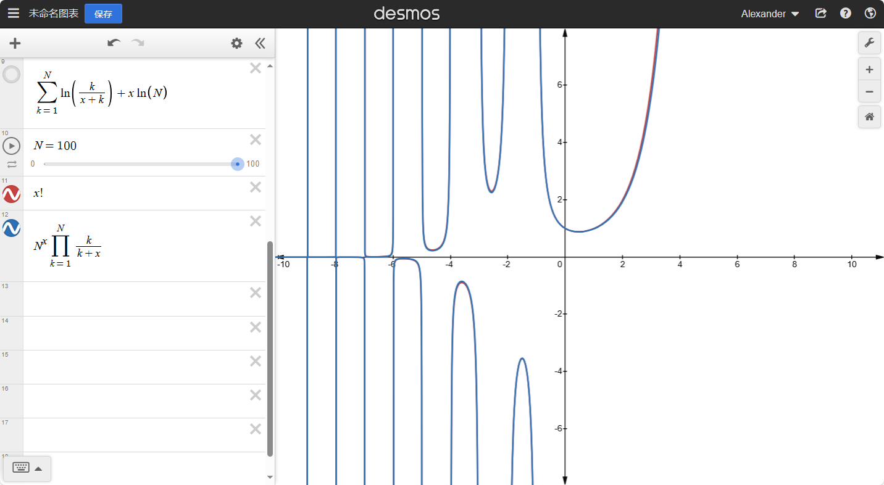Click the scrollbar up arrow
This screenshot has width=884, height=485.
coord(270,65)
